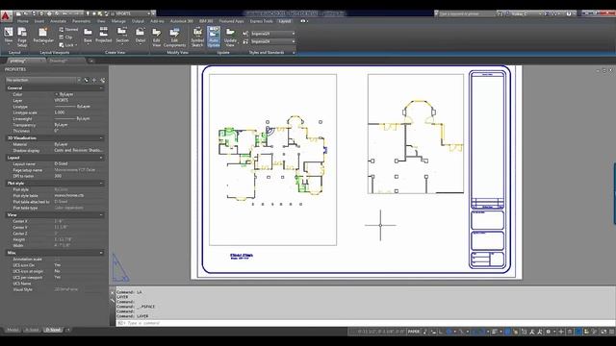Screen dimensions: 616x346
Task: Toggle Auto Update in the ribbon
Action: pyautogui.click(x=214, y=37)
